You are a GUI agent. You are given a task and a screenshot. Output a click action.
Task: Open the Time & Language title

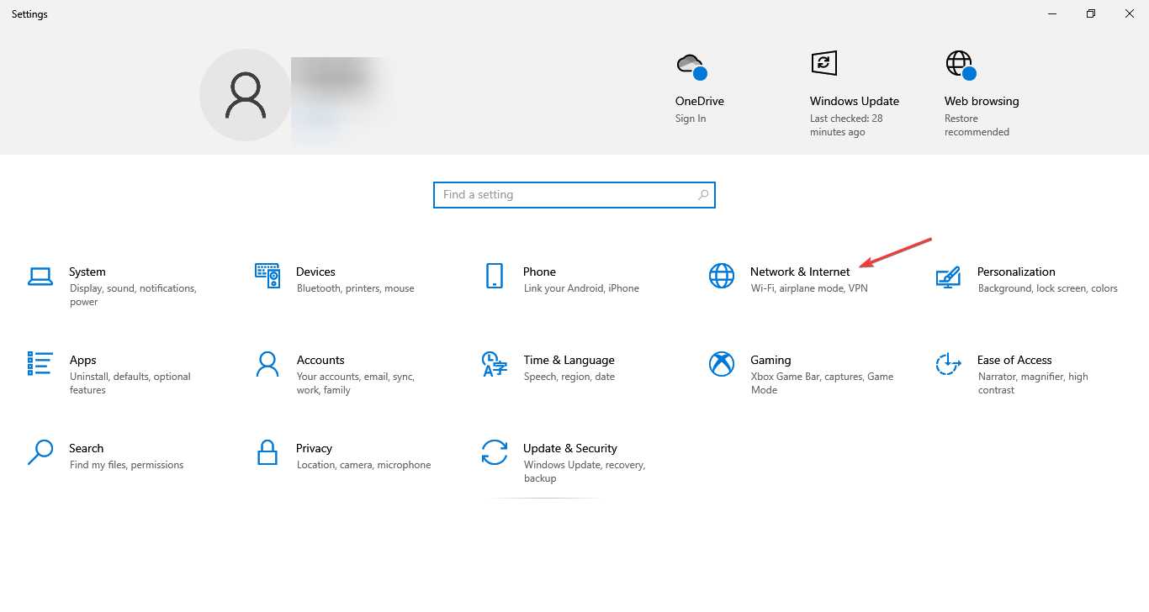point(569,360)
